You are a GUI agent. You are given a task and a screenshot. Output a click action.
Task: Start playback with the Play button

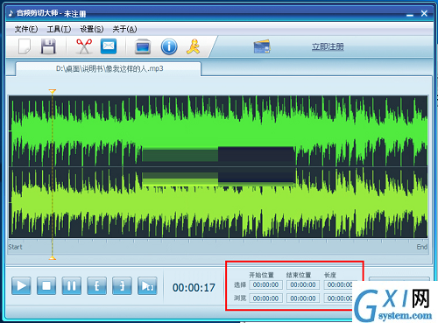click(x=21, y=286)
